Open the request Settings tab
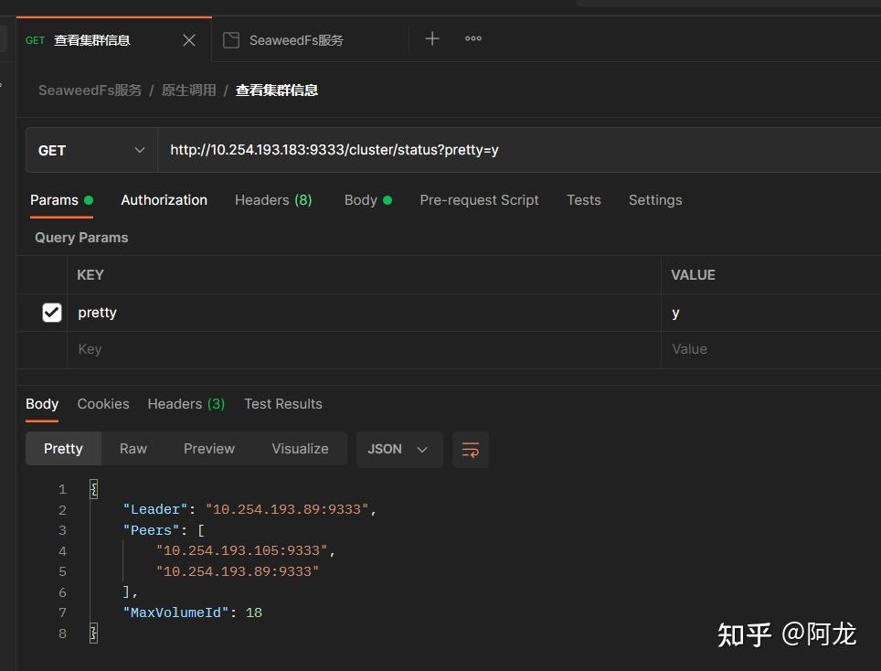Image resolution: width=881 pixels, height=671 pixels. [654, 199]
